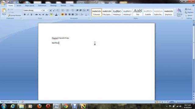Open Firefox from the taskbar

point(39,106)
